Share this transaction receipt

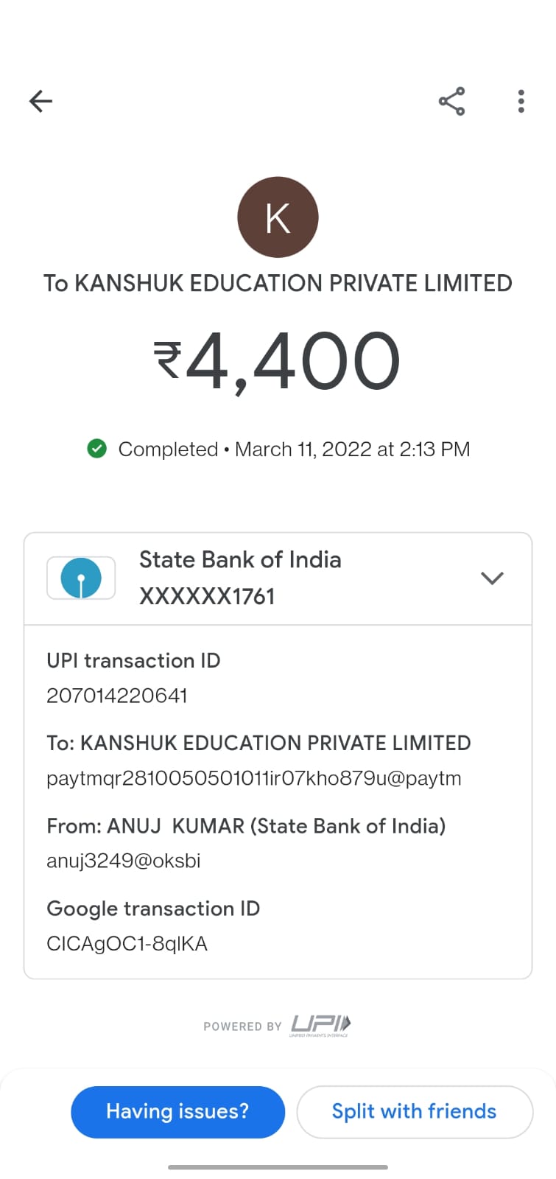coord(451,101)
